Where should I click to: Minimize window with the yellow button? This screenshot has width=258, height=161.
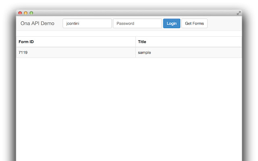click(26, 13)
